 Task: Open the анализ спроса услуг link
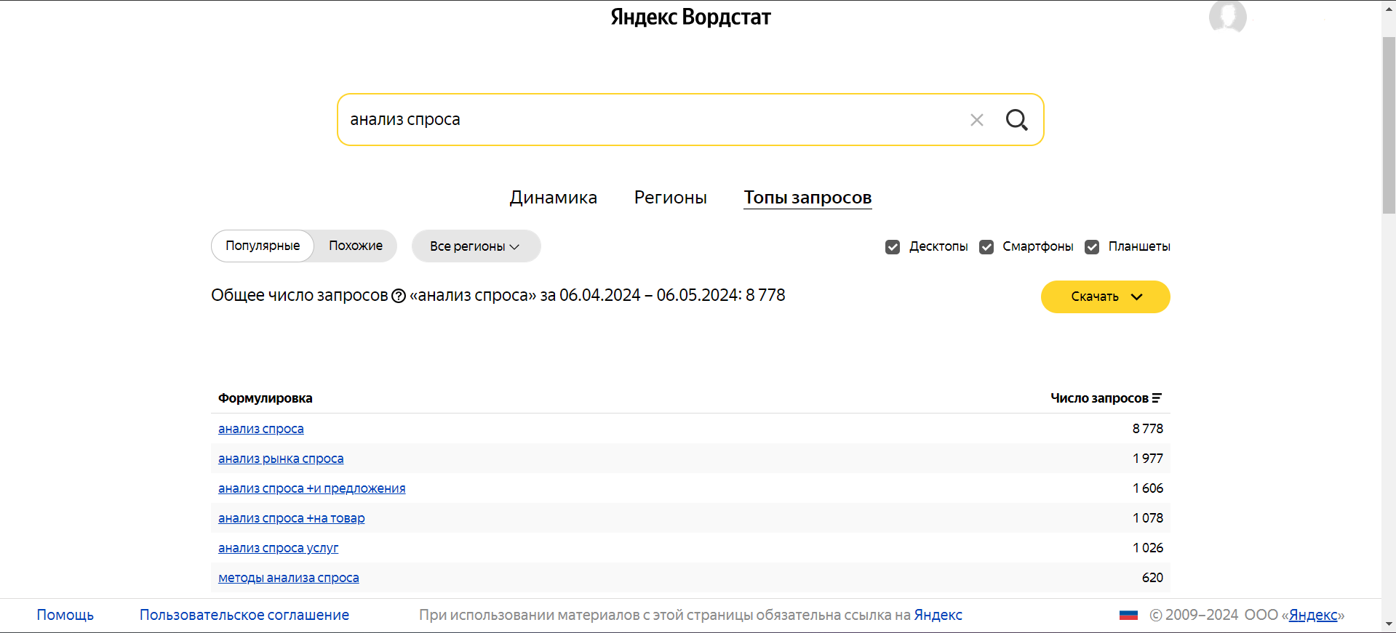[x=278, y=548]
